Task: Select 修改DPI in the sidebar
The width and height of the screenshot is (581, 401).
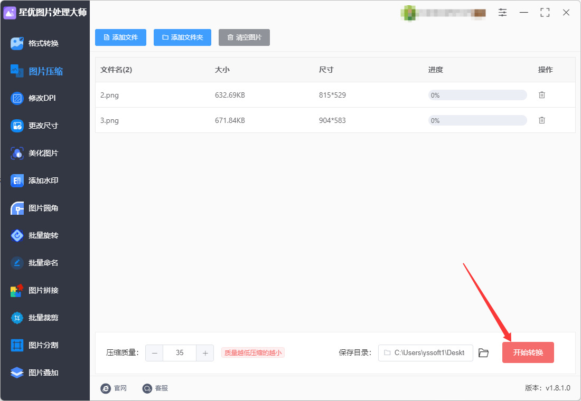Action: [33, 98]
